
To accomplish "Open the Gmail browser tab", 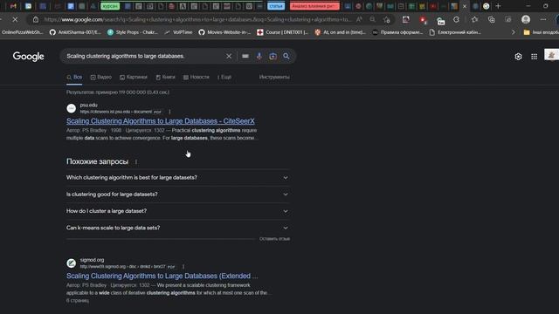I will 13,6.
